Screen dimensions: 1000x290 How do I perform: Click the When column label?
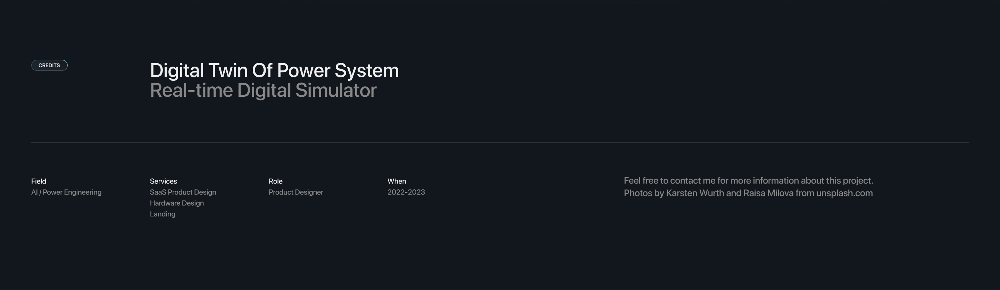[396, 181]
